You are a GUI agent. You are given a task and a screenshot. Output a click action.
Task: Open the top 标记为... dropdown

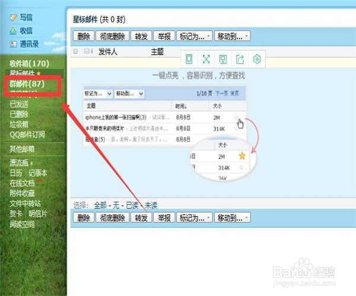tap(195, 36)
